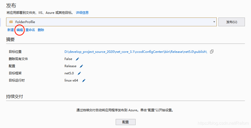The image size is (251, 128).
Task: Click the 目标运行时 label
Action: [x=17, y=80]
